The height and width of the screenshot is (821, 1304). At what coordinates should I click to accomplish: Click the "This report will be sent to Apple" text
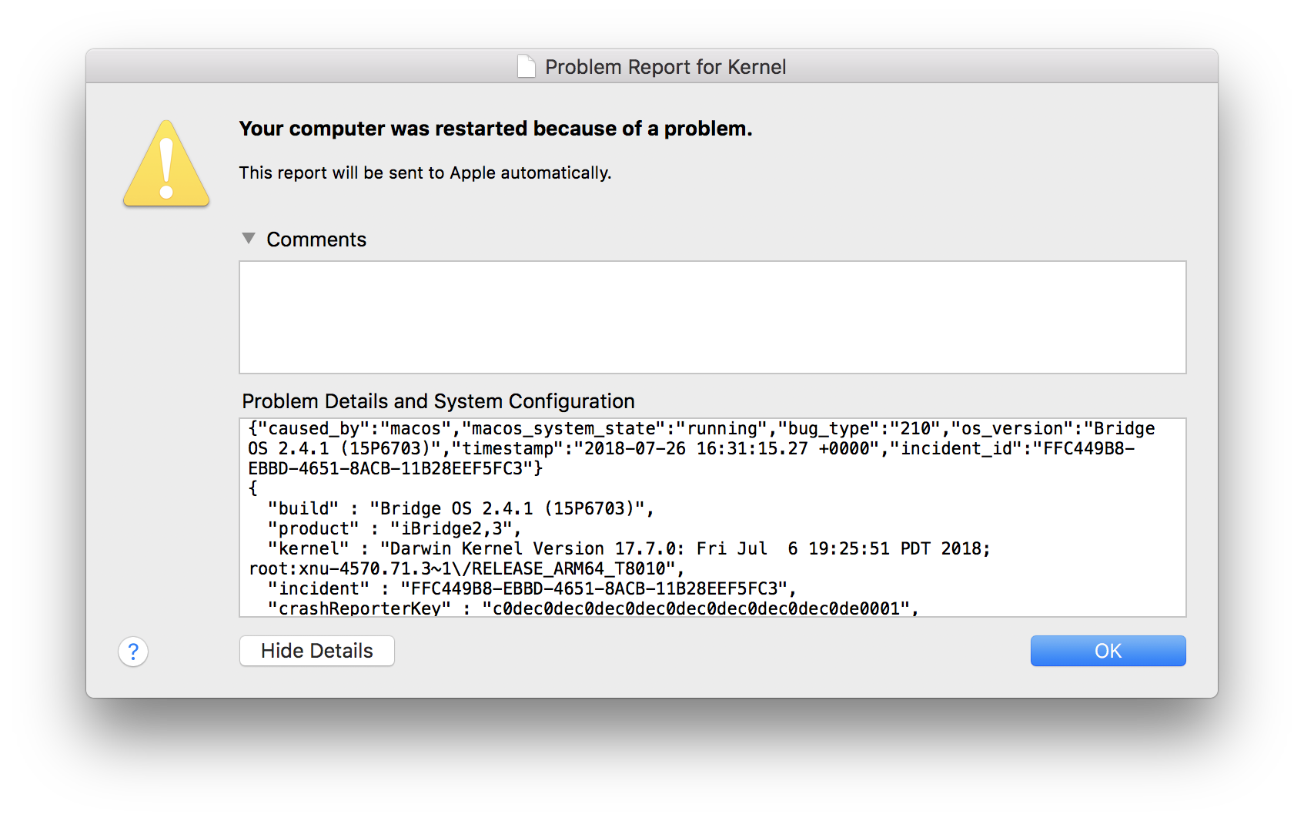(x=425, y=173)
